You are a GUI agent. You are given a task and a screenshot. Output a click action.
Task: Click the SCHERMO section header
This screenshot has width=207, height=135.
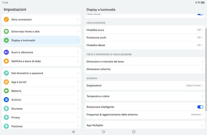pyautogui.click(x=92, y=78)
